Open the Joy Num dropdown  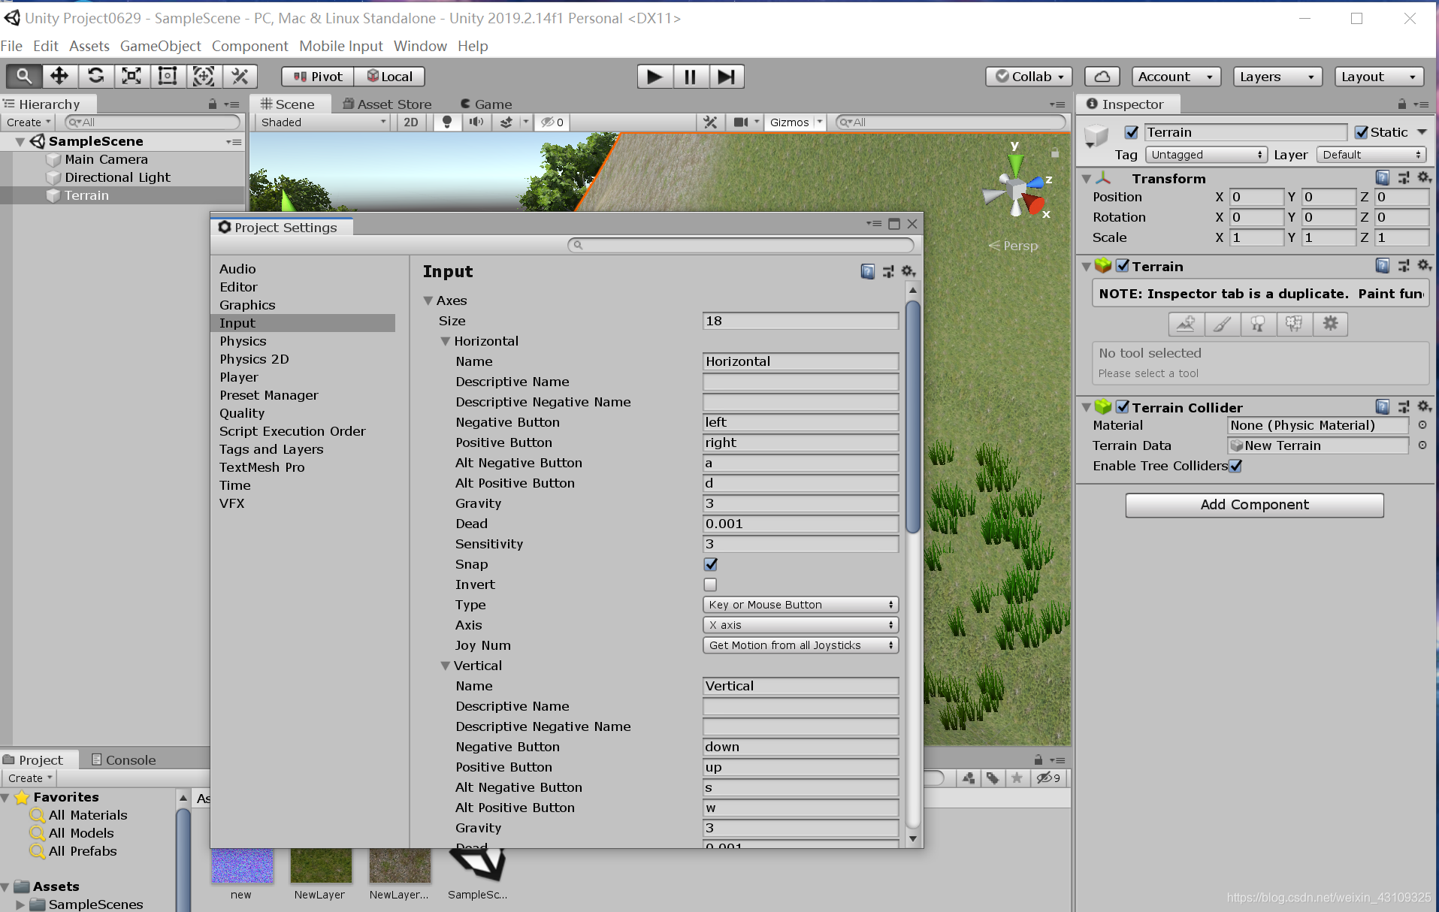(x=801, y=645)
